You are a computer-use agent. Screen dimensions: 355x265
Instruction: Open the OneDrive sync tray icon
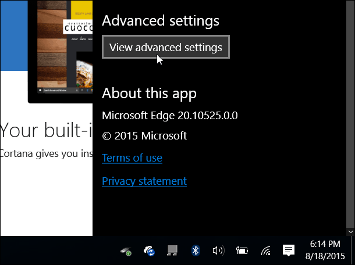pos(149,250)
